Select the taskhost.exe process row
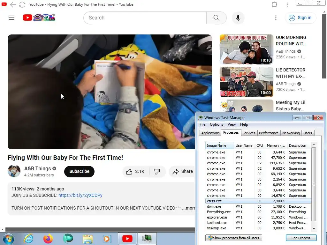Viewport: 327px width, 245px height. 258,223
